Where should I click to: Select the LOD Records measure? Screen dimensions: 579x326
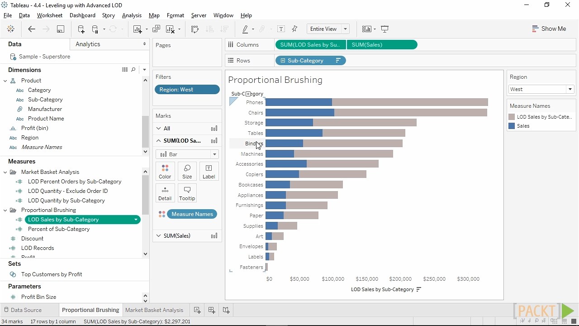point(38,248)
